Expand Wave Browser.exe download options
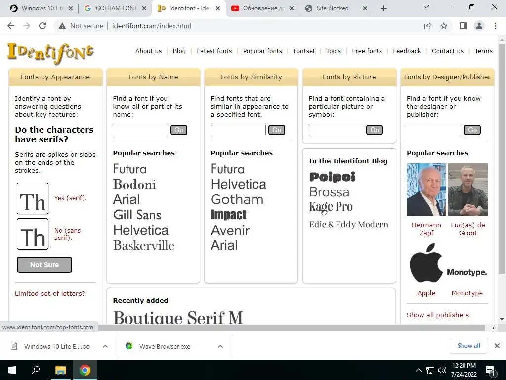Screen dimensions: 506x380 pyautogui.click(x=220, y=346)
